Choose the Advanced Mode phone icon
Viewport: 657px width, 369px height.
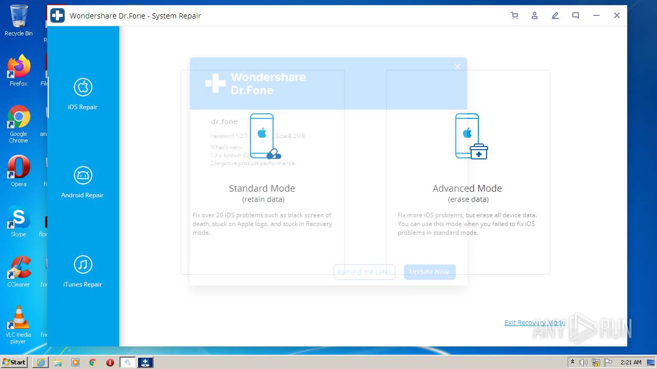[x=471, y=136]
